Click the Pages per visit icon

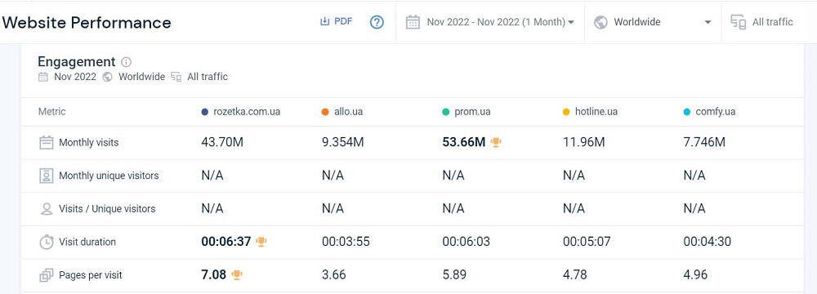(x=47, y=275)
